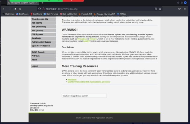Open the Kali Forums bookmark
This screenshot has height=124, width=190.
coord(51,14)
